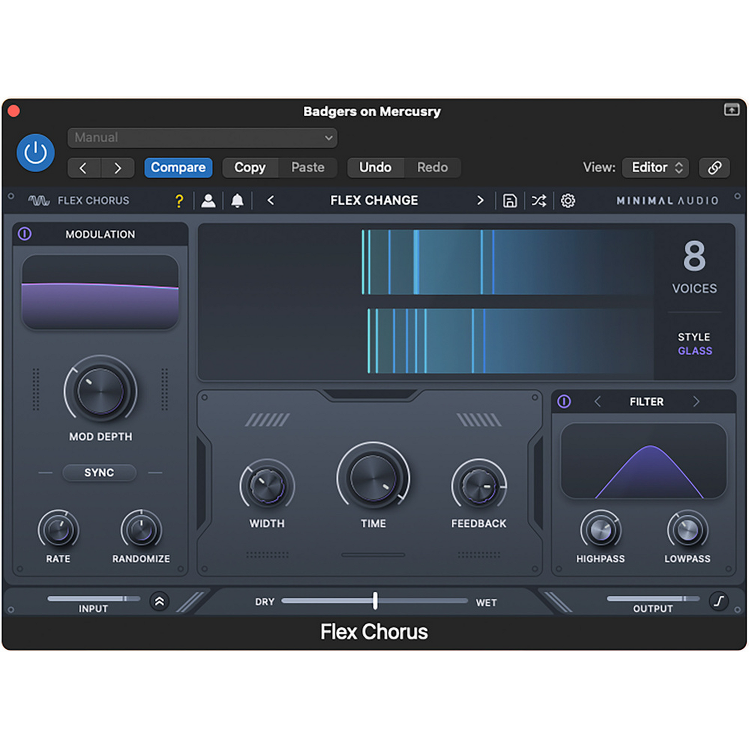Image resolution: width=749 pixels, height=749 pixels.
Task: Click the HIGHPASS knob
Action: click(600, 530)
